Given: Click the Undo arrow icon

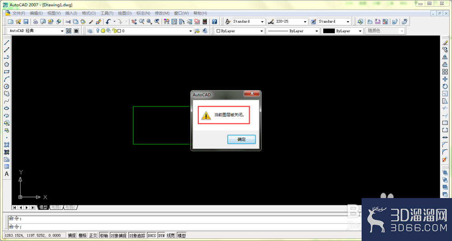Looking at the screenshot, I should pyautogui.click(x=108, y=22).
